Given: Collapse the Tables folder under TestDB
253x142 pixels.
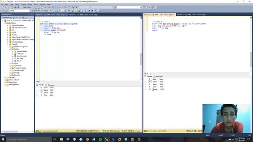Looking at the screenshot, I should pyautogui.click(x=10, y=49).
